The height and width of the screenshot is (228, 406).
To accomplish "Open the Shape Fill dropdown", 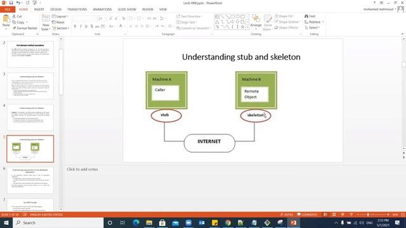I will [x=285, y=16].
